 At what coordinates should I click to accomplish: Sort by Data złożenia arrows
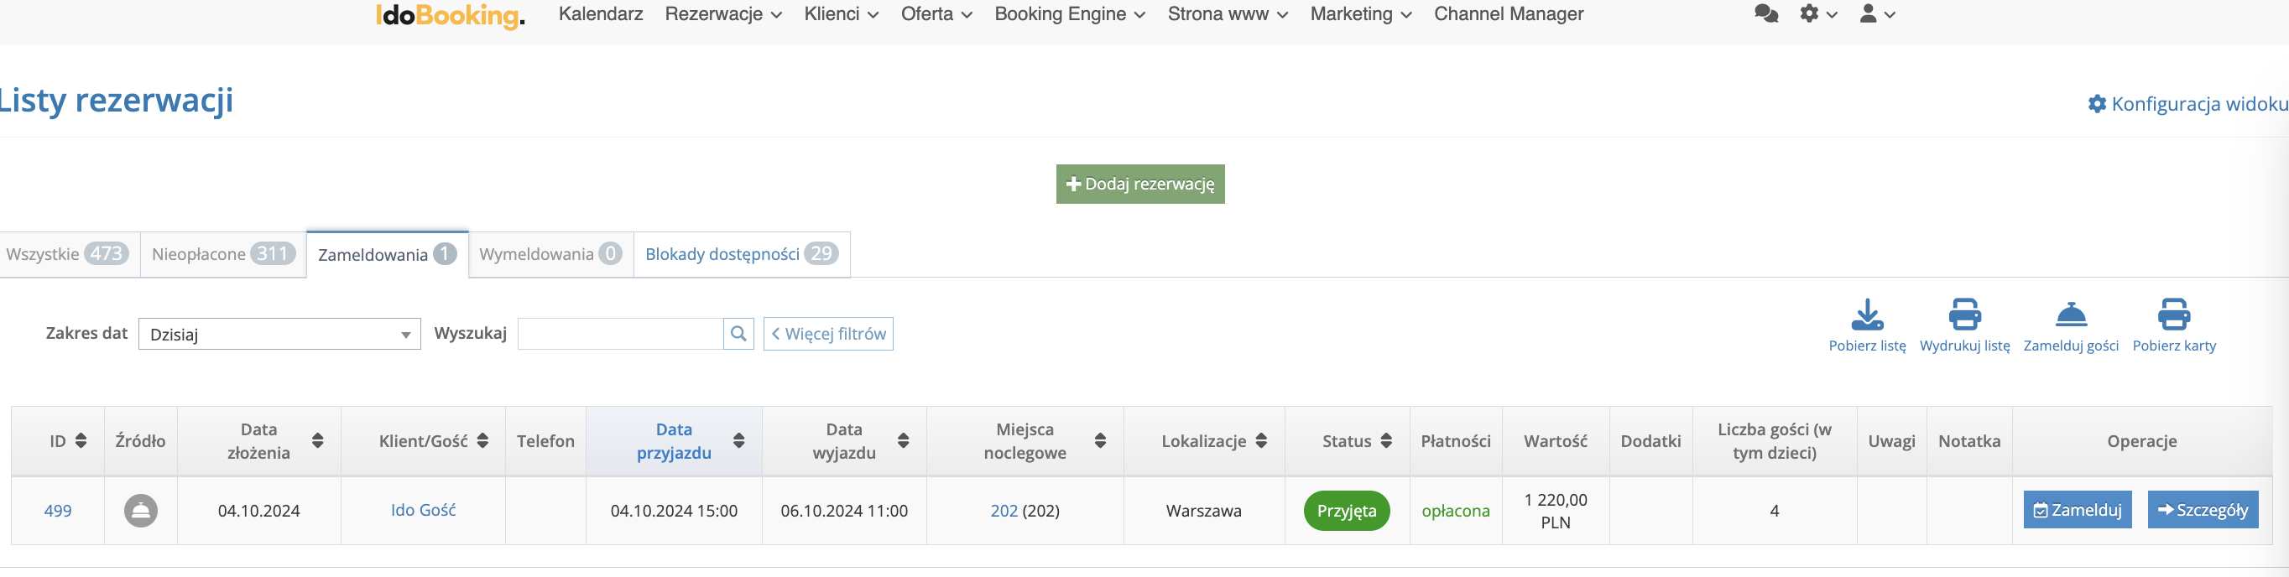pos(317,440)
